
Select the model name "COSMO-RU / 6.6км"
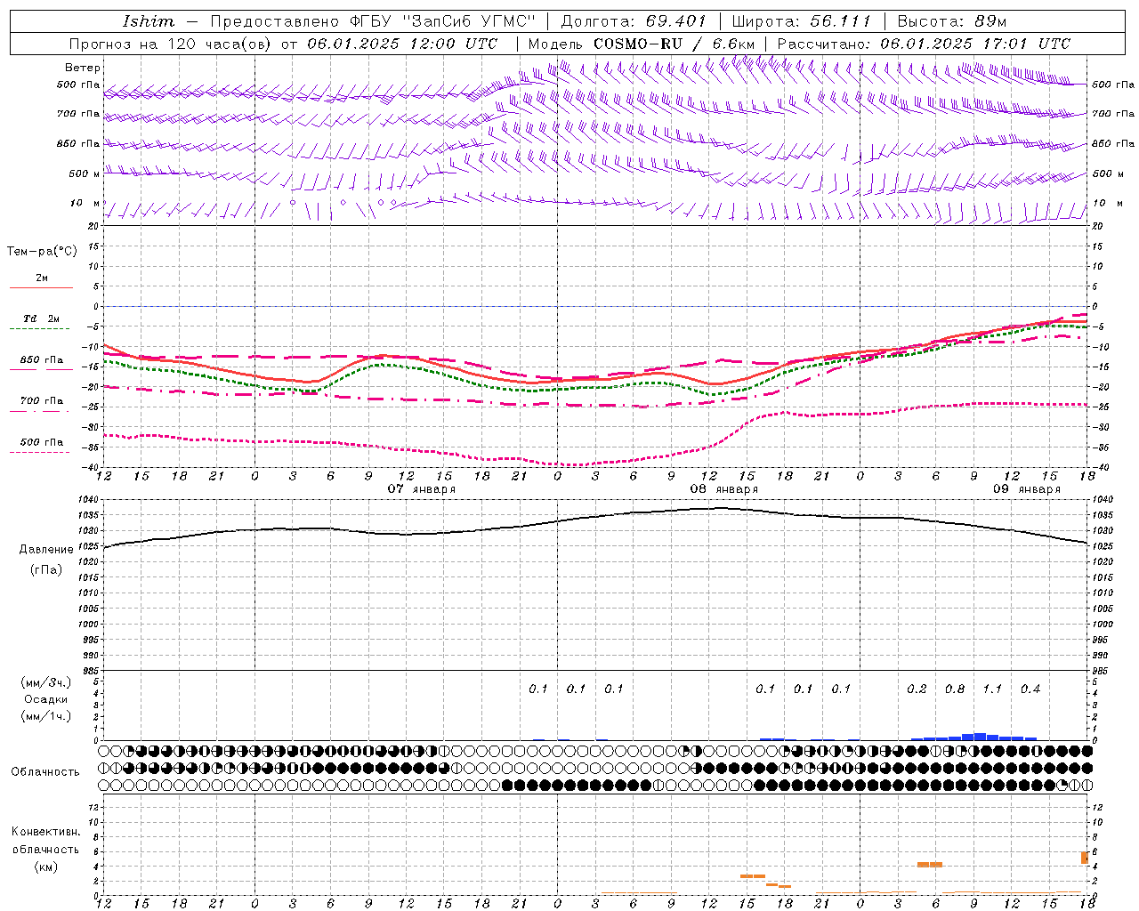point(674,44)
